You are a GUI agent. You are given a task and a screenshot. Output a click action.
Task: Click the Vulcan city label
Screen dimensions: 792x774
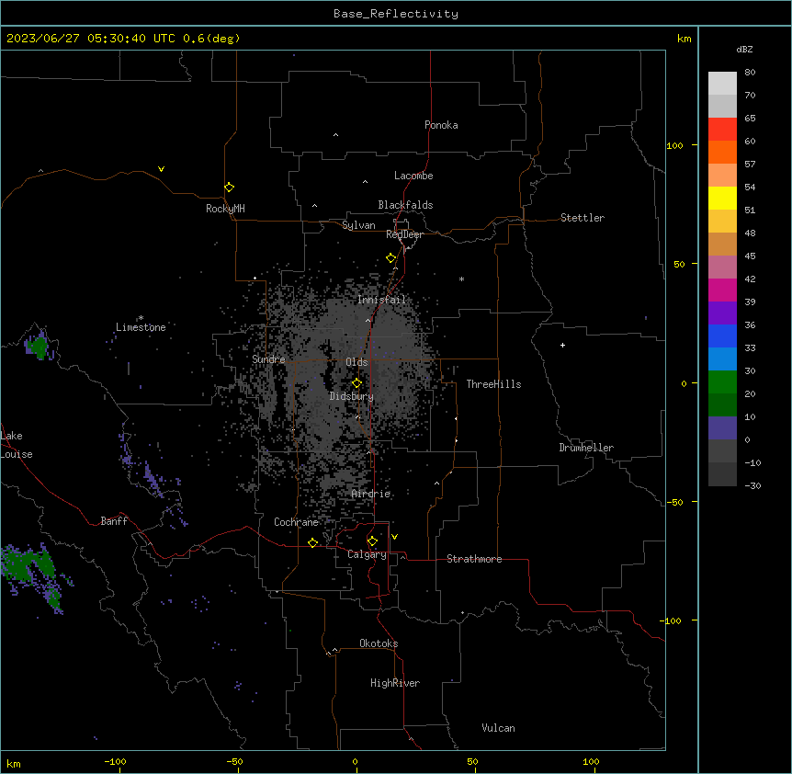tap(498, 728)
